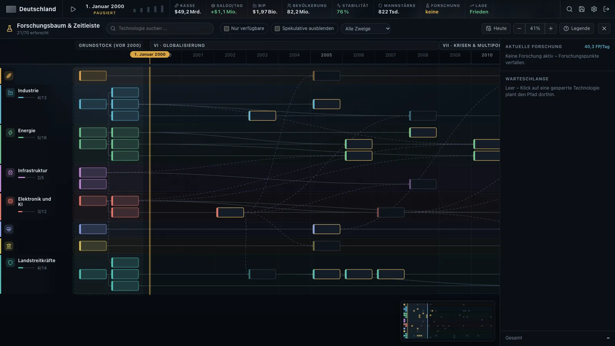
Task: Set game speed to lowest bar
Action: click(x=135, y=10)
